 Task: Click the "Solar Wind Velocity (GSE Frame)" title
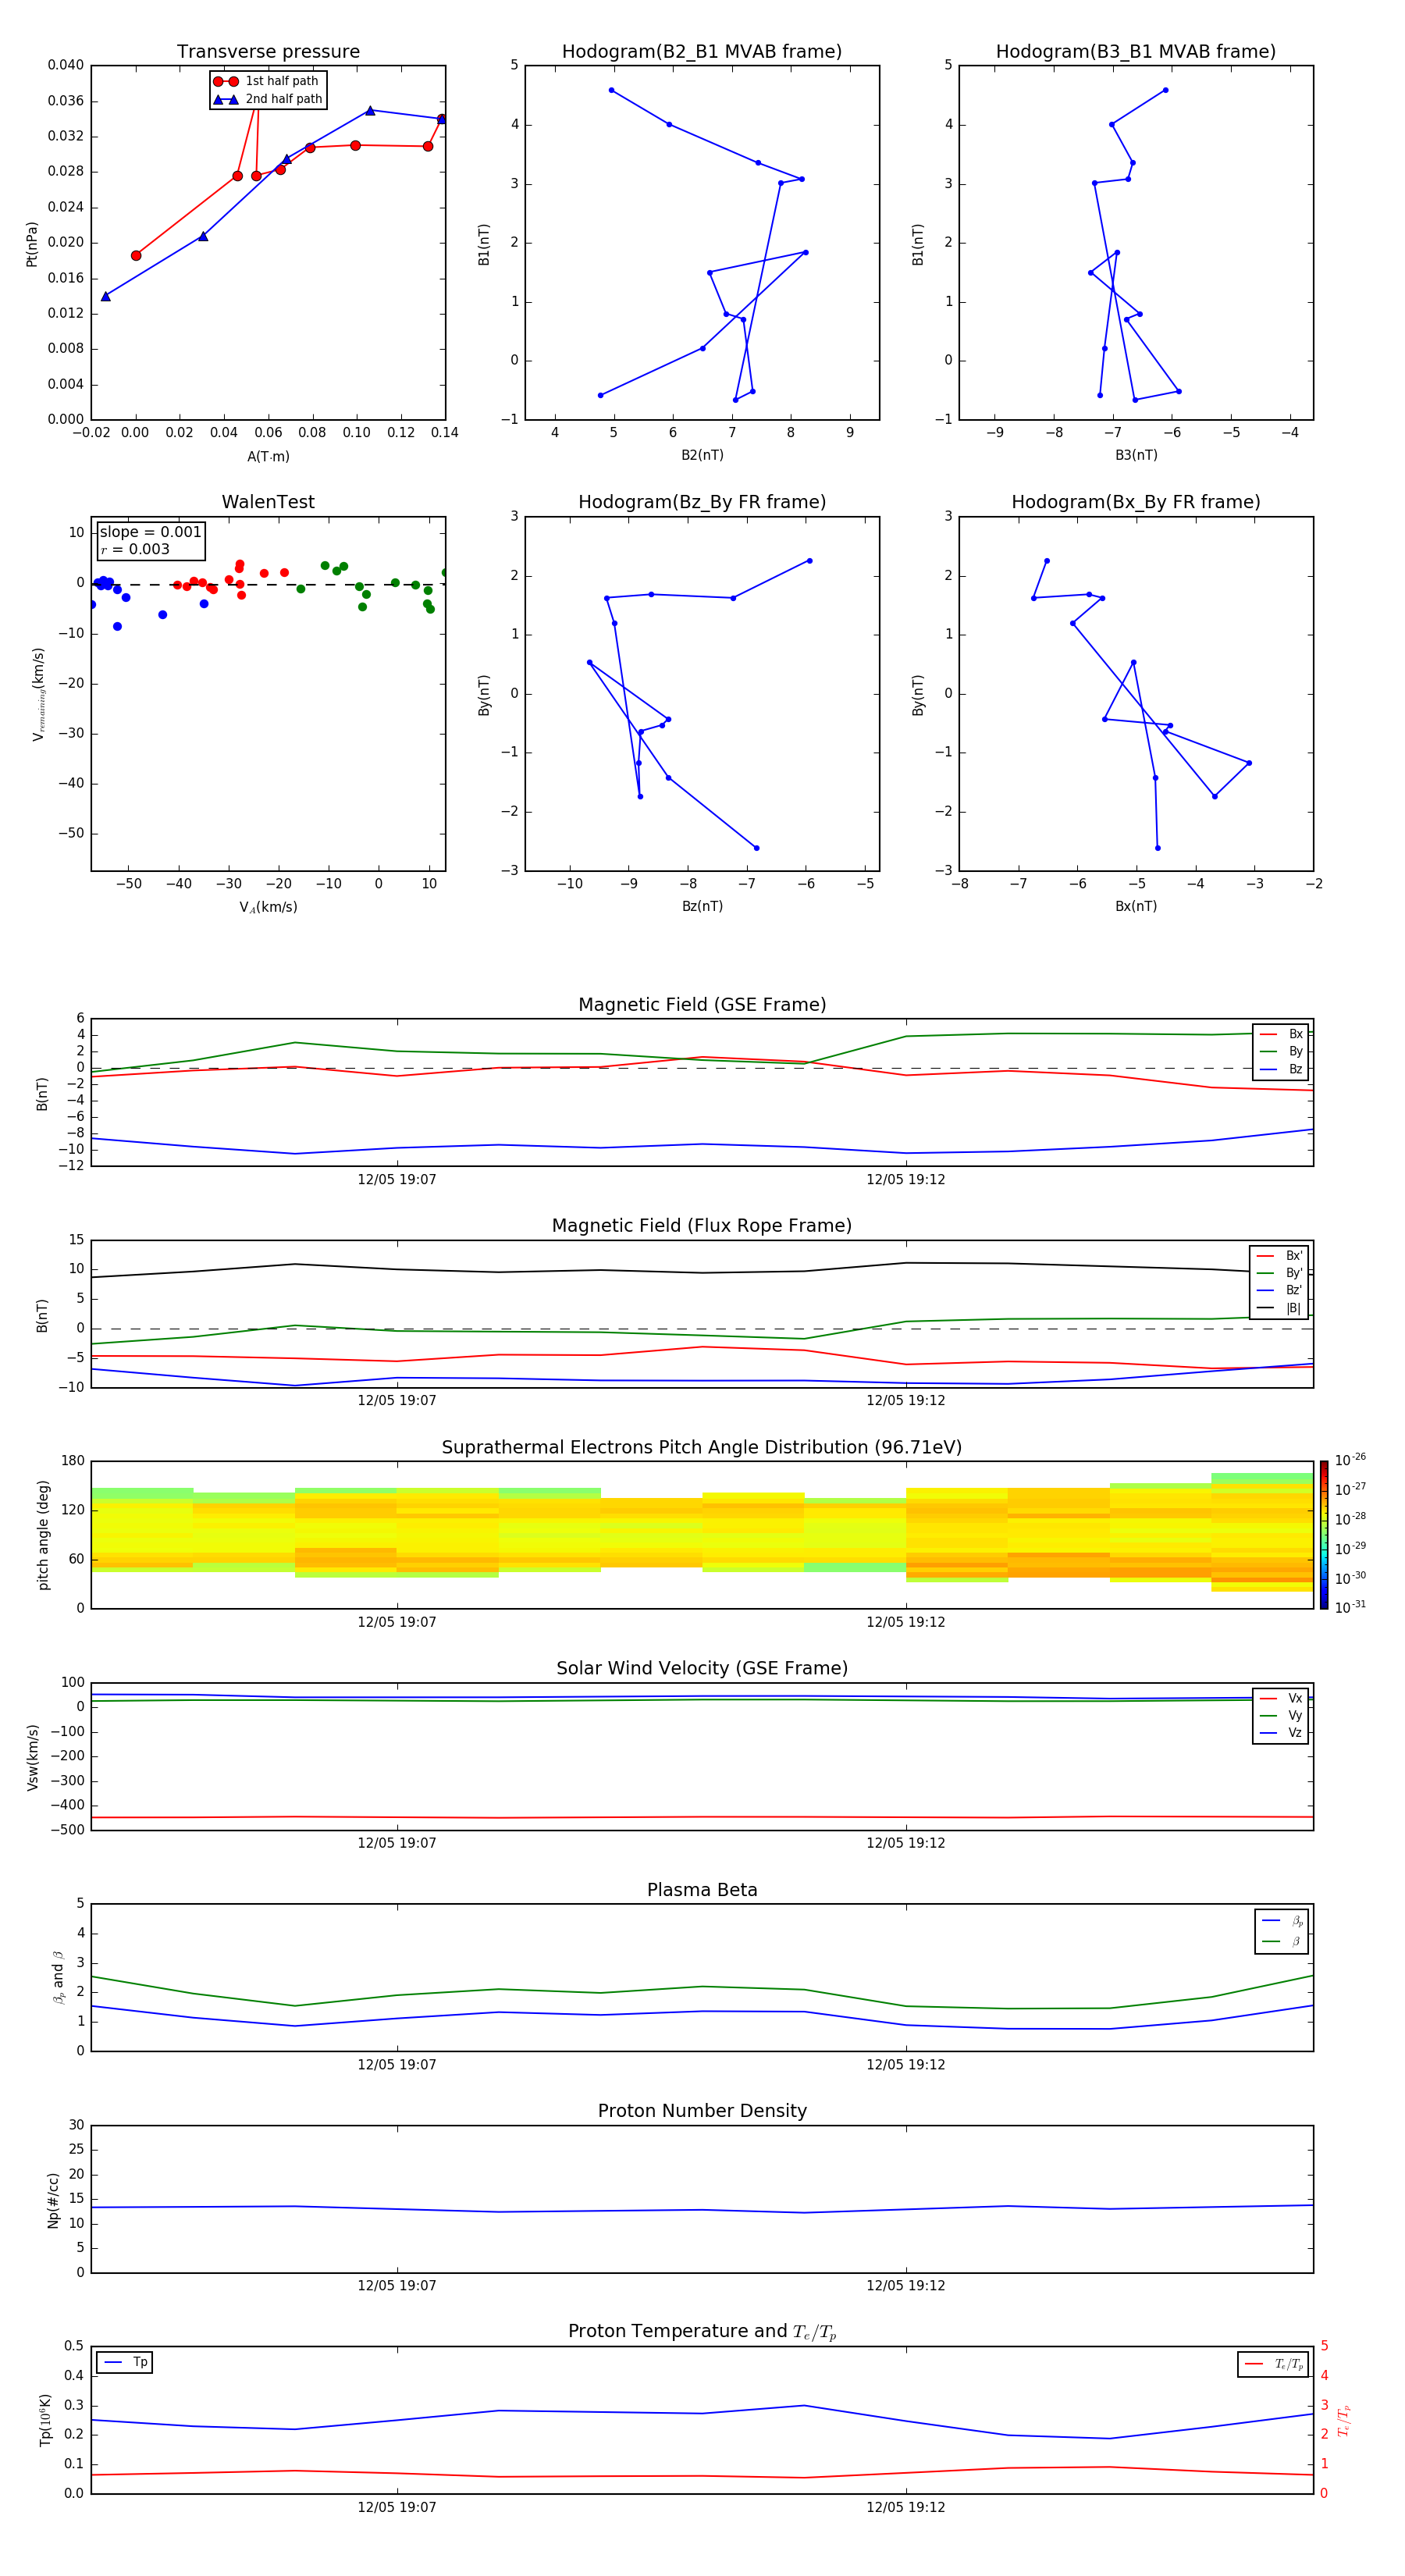tap(702, 1668)
